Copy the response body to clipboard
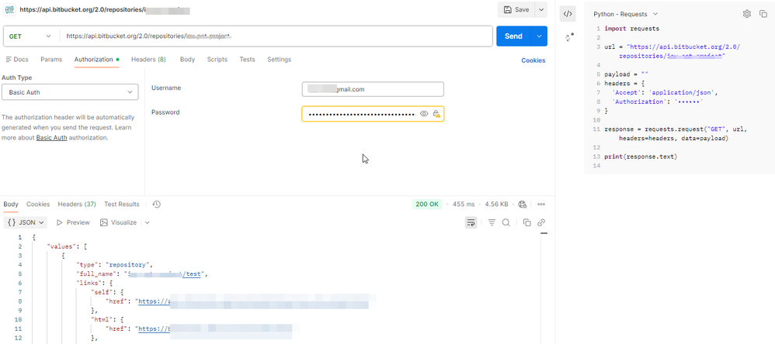Image resolution: width=775 pixels, height=344 pixels. [x=527, y=223]
